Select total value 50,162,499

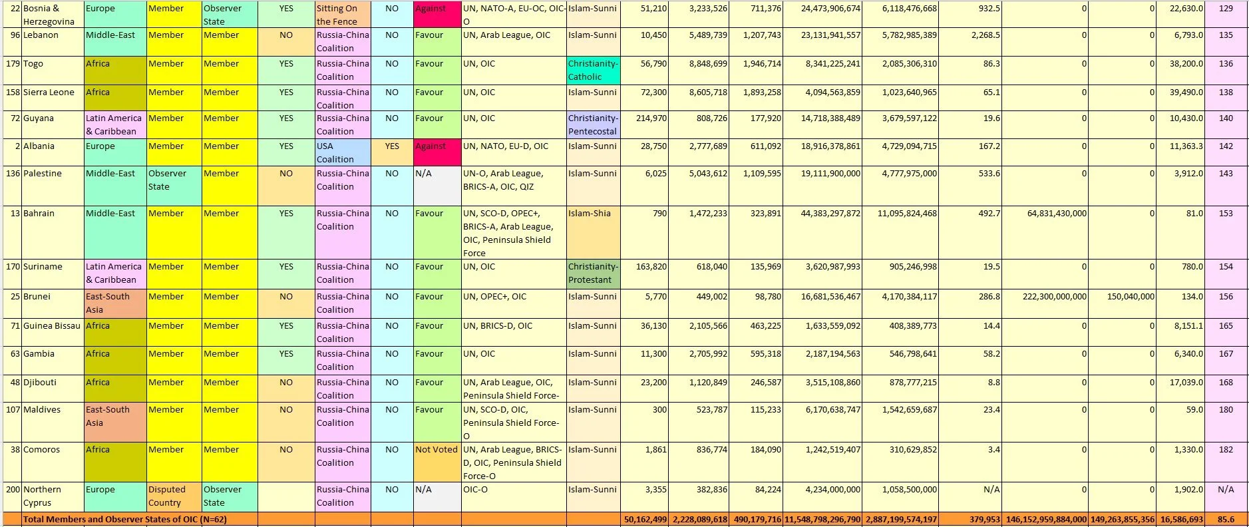[645, 519]
